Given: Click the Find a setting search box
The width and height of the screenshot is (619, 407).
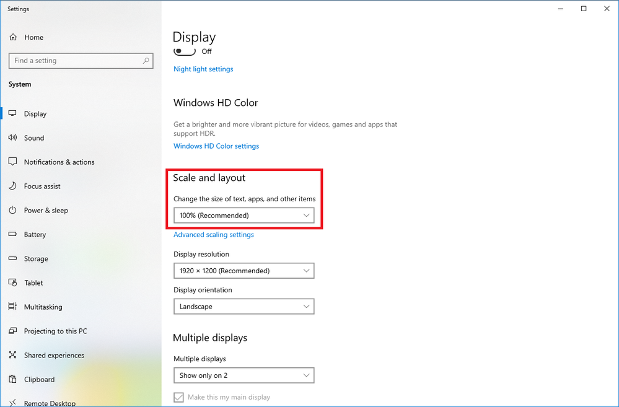Looking at the screenshot, I should tap(81, 61).
